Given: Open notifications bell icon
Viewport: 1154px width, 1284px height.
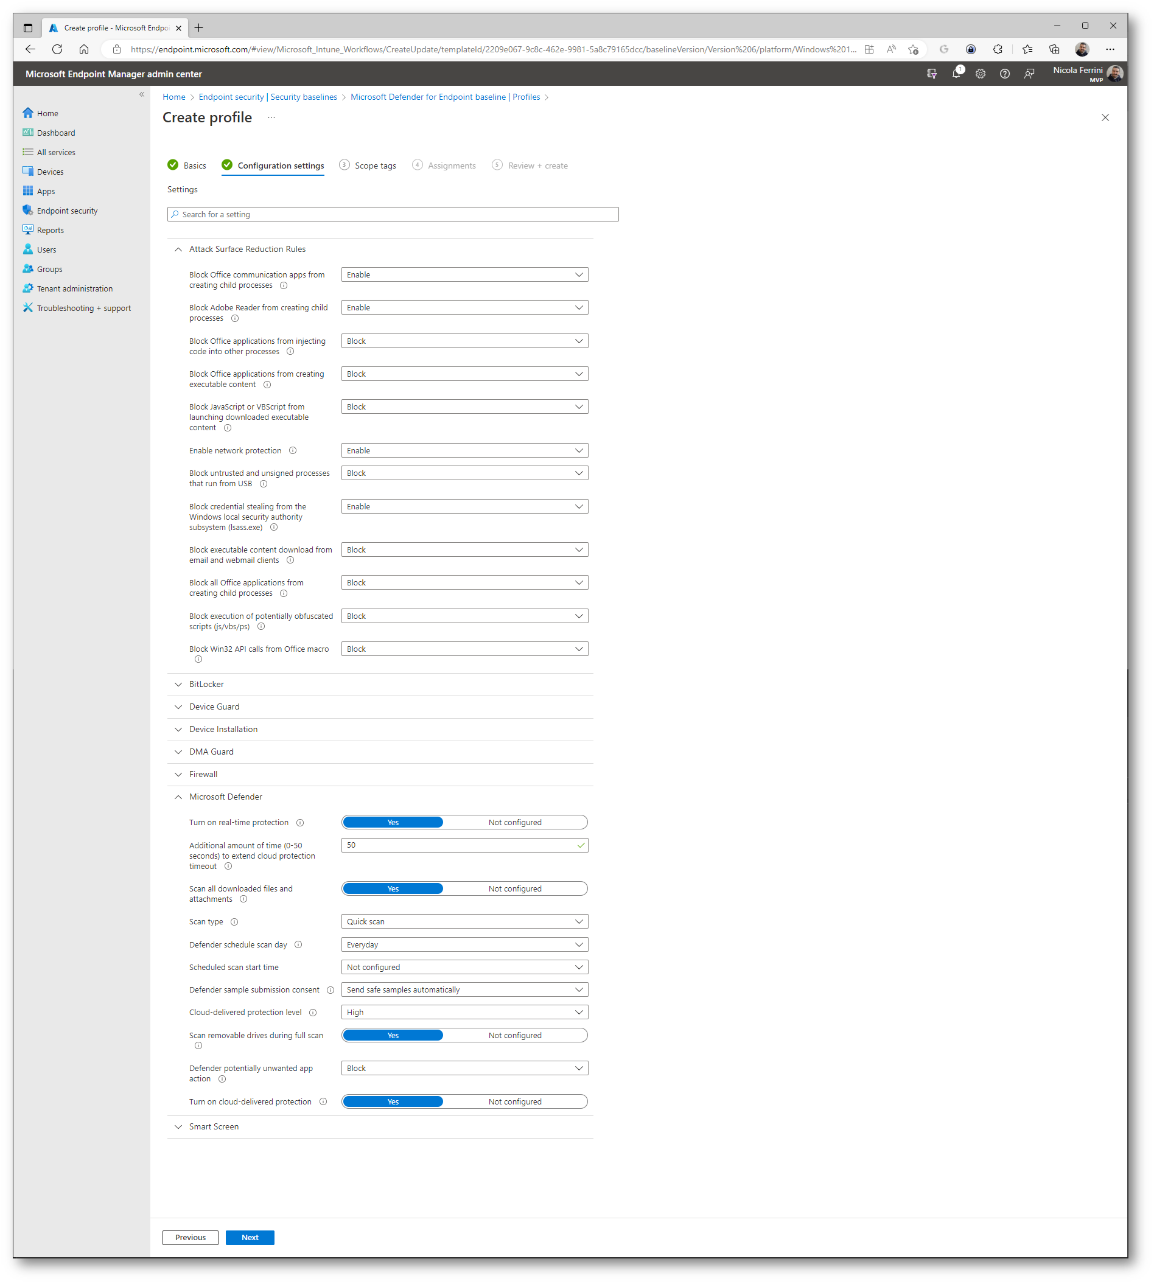Looking at the screenshot, I should (956, 74).
